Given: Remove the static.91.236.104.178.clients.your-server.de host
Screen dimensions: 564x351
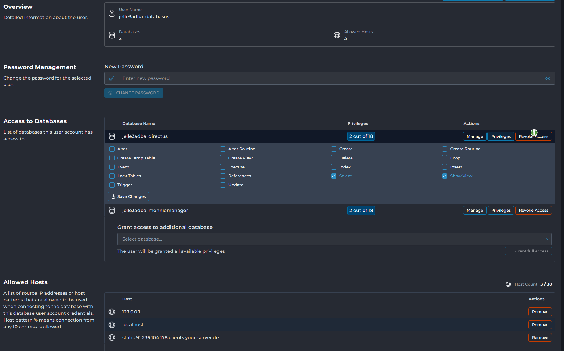Looking at the screenshot, I should tap(540, 337).
